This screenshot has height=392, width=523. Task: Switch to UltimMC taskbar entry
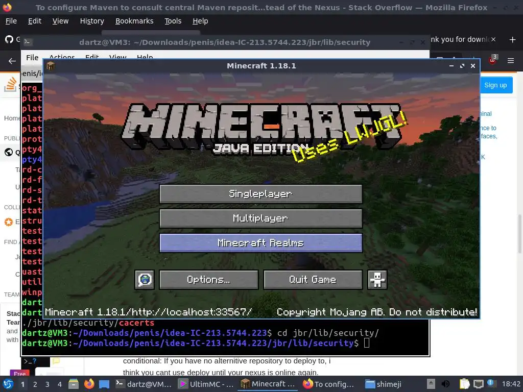point(206,384)
